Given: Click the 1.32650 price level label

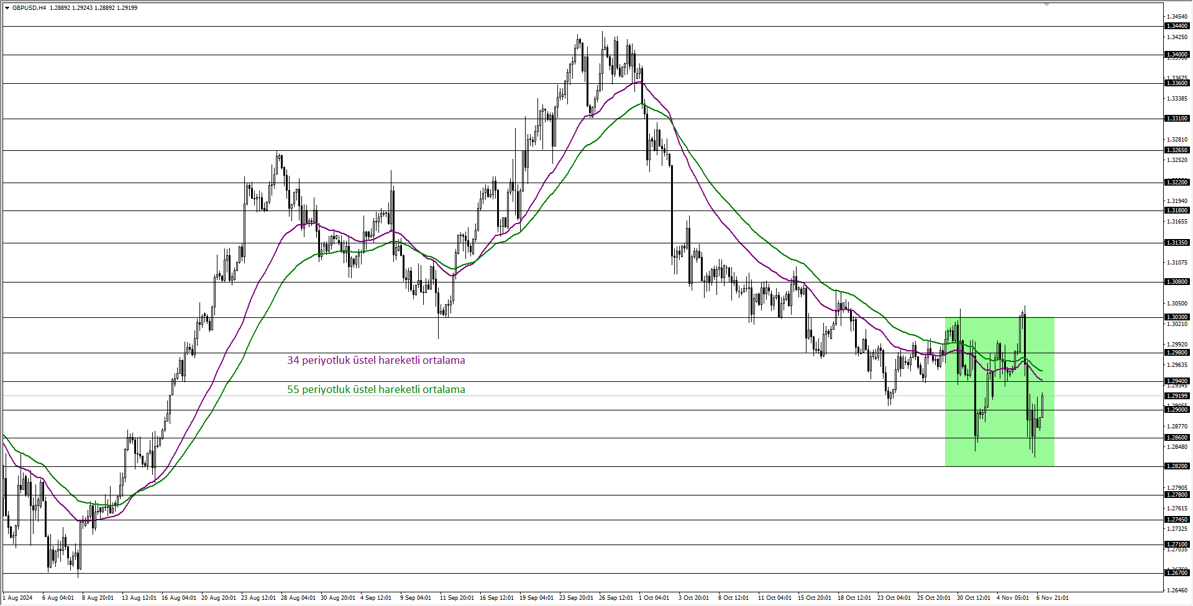Looking at the screenshot, I should tap(1177, 150).
